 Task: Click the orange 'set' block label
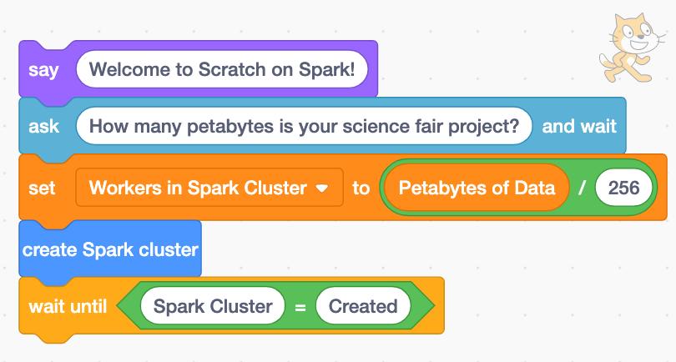[x=42, y=188]
